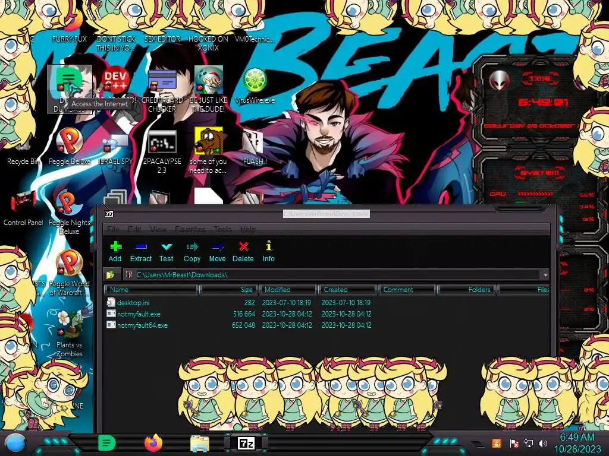Select the CREDIT CARD CHECKER desktop icon

click(x=162, y=90)
